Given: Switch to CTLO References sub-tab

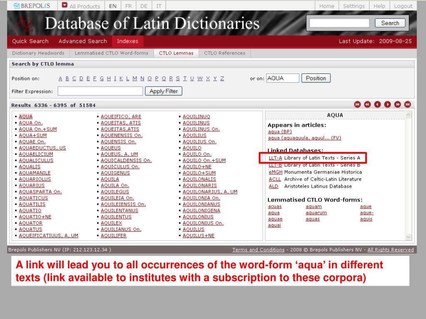Looking at the screenshot, I should click(224, 53).
